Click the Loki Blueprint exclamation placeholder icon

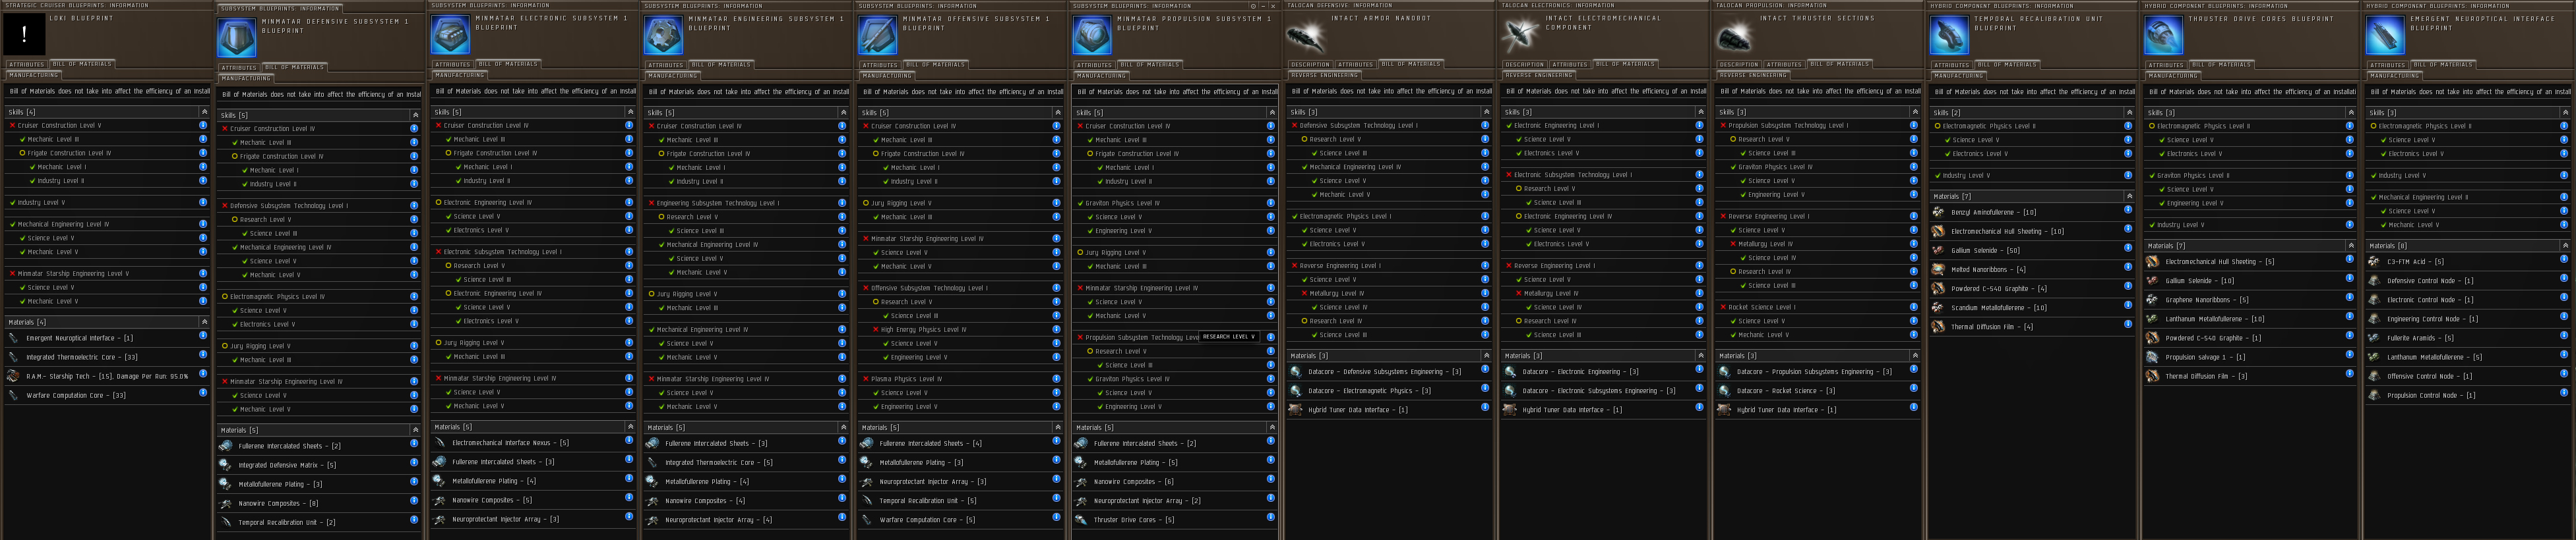click(25, 35)
